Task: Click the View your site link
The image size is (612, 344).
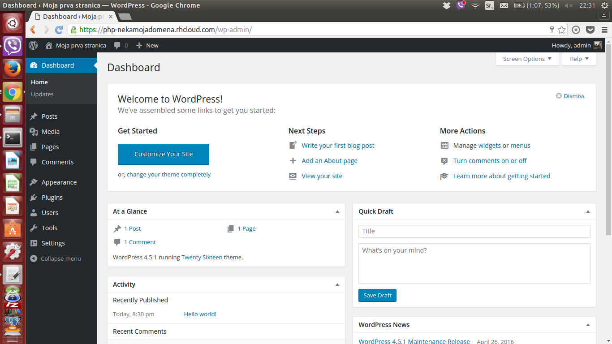Action: click(322, 176)
